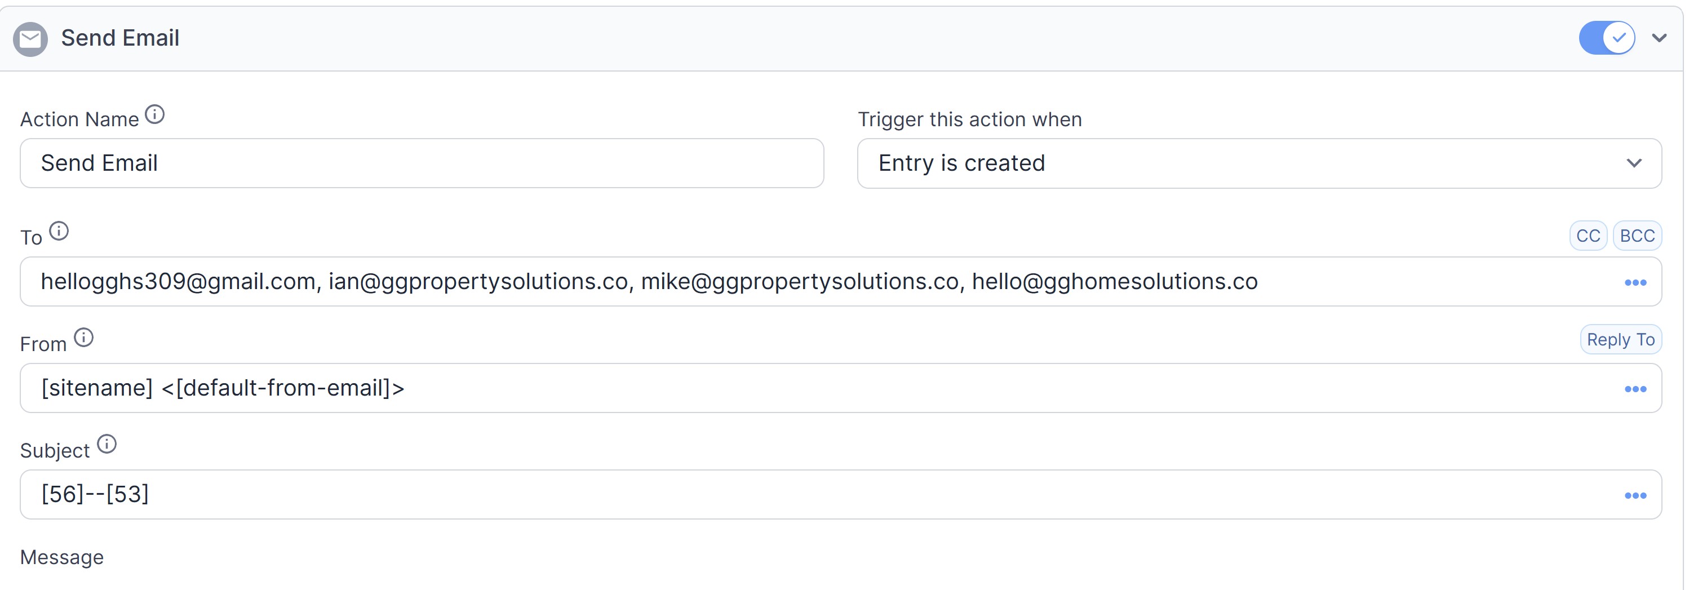This screenshot has height=590, width=1689.
Task: Click the info icon beside To
Action: [59, 232]
